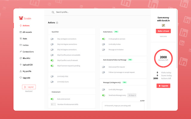Click the Learn more link
191x119 pixels.
(x=163, y=36)
